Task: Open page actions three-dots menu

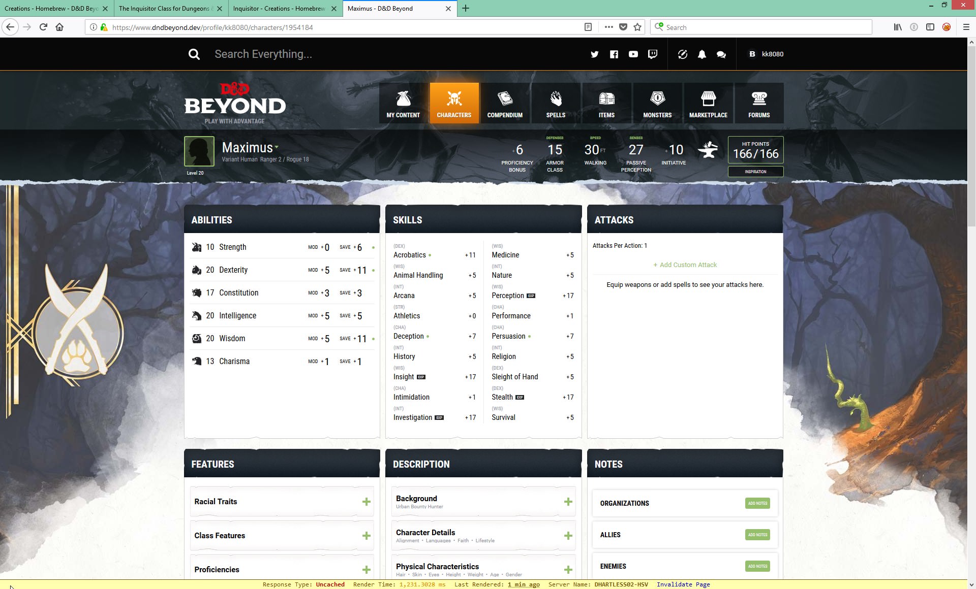Action: coord(608,27)
